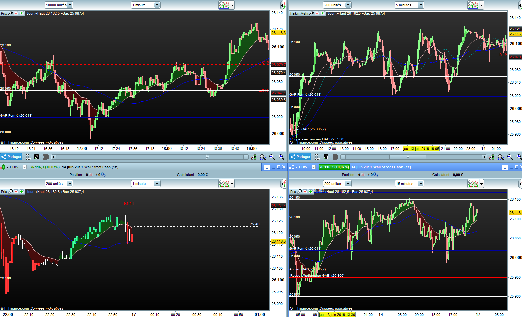
Task: Open the 1 minute timeframe dropdown in top-left chart
Action: point(146,5)
